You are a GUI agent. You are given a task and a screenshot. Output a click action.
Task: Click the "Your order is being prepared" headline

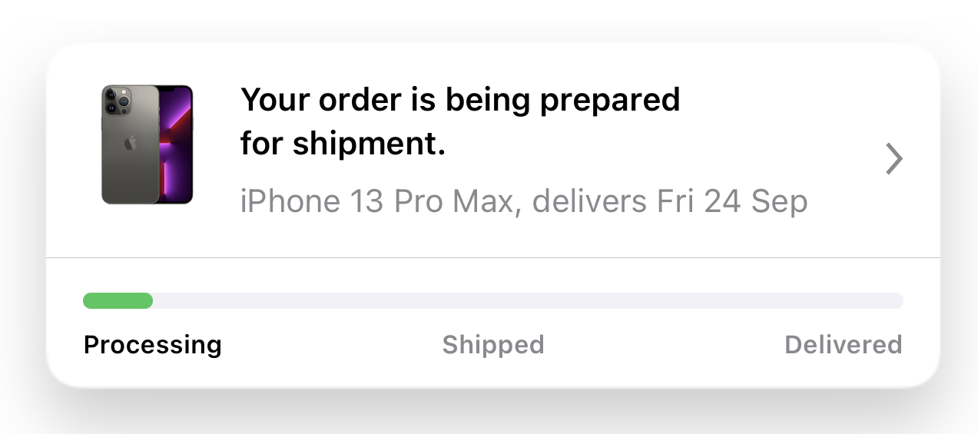[460, 100]
